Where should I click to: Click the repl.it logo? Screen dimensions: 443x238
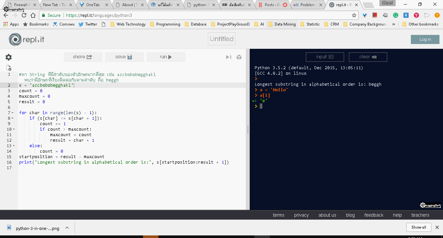click(26, 39)
